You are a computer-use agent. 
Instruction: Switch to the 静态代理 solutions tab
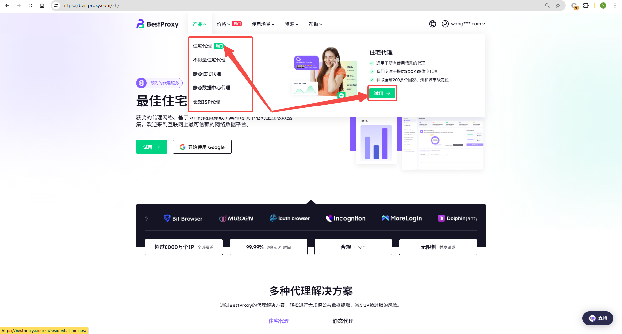343,321
